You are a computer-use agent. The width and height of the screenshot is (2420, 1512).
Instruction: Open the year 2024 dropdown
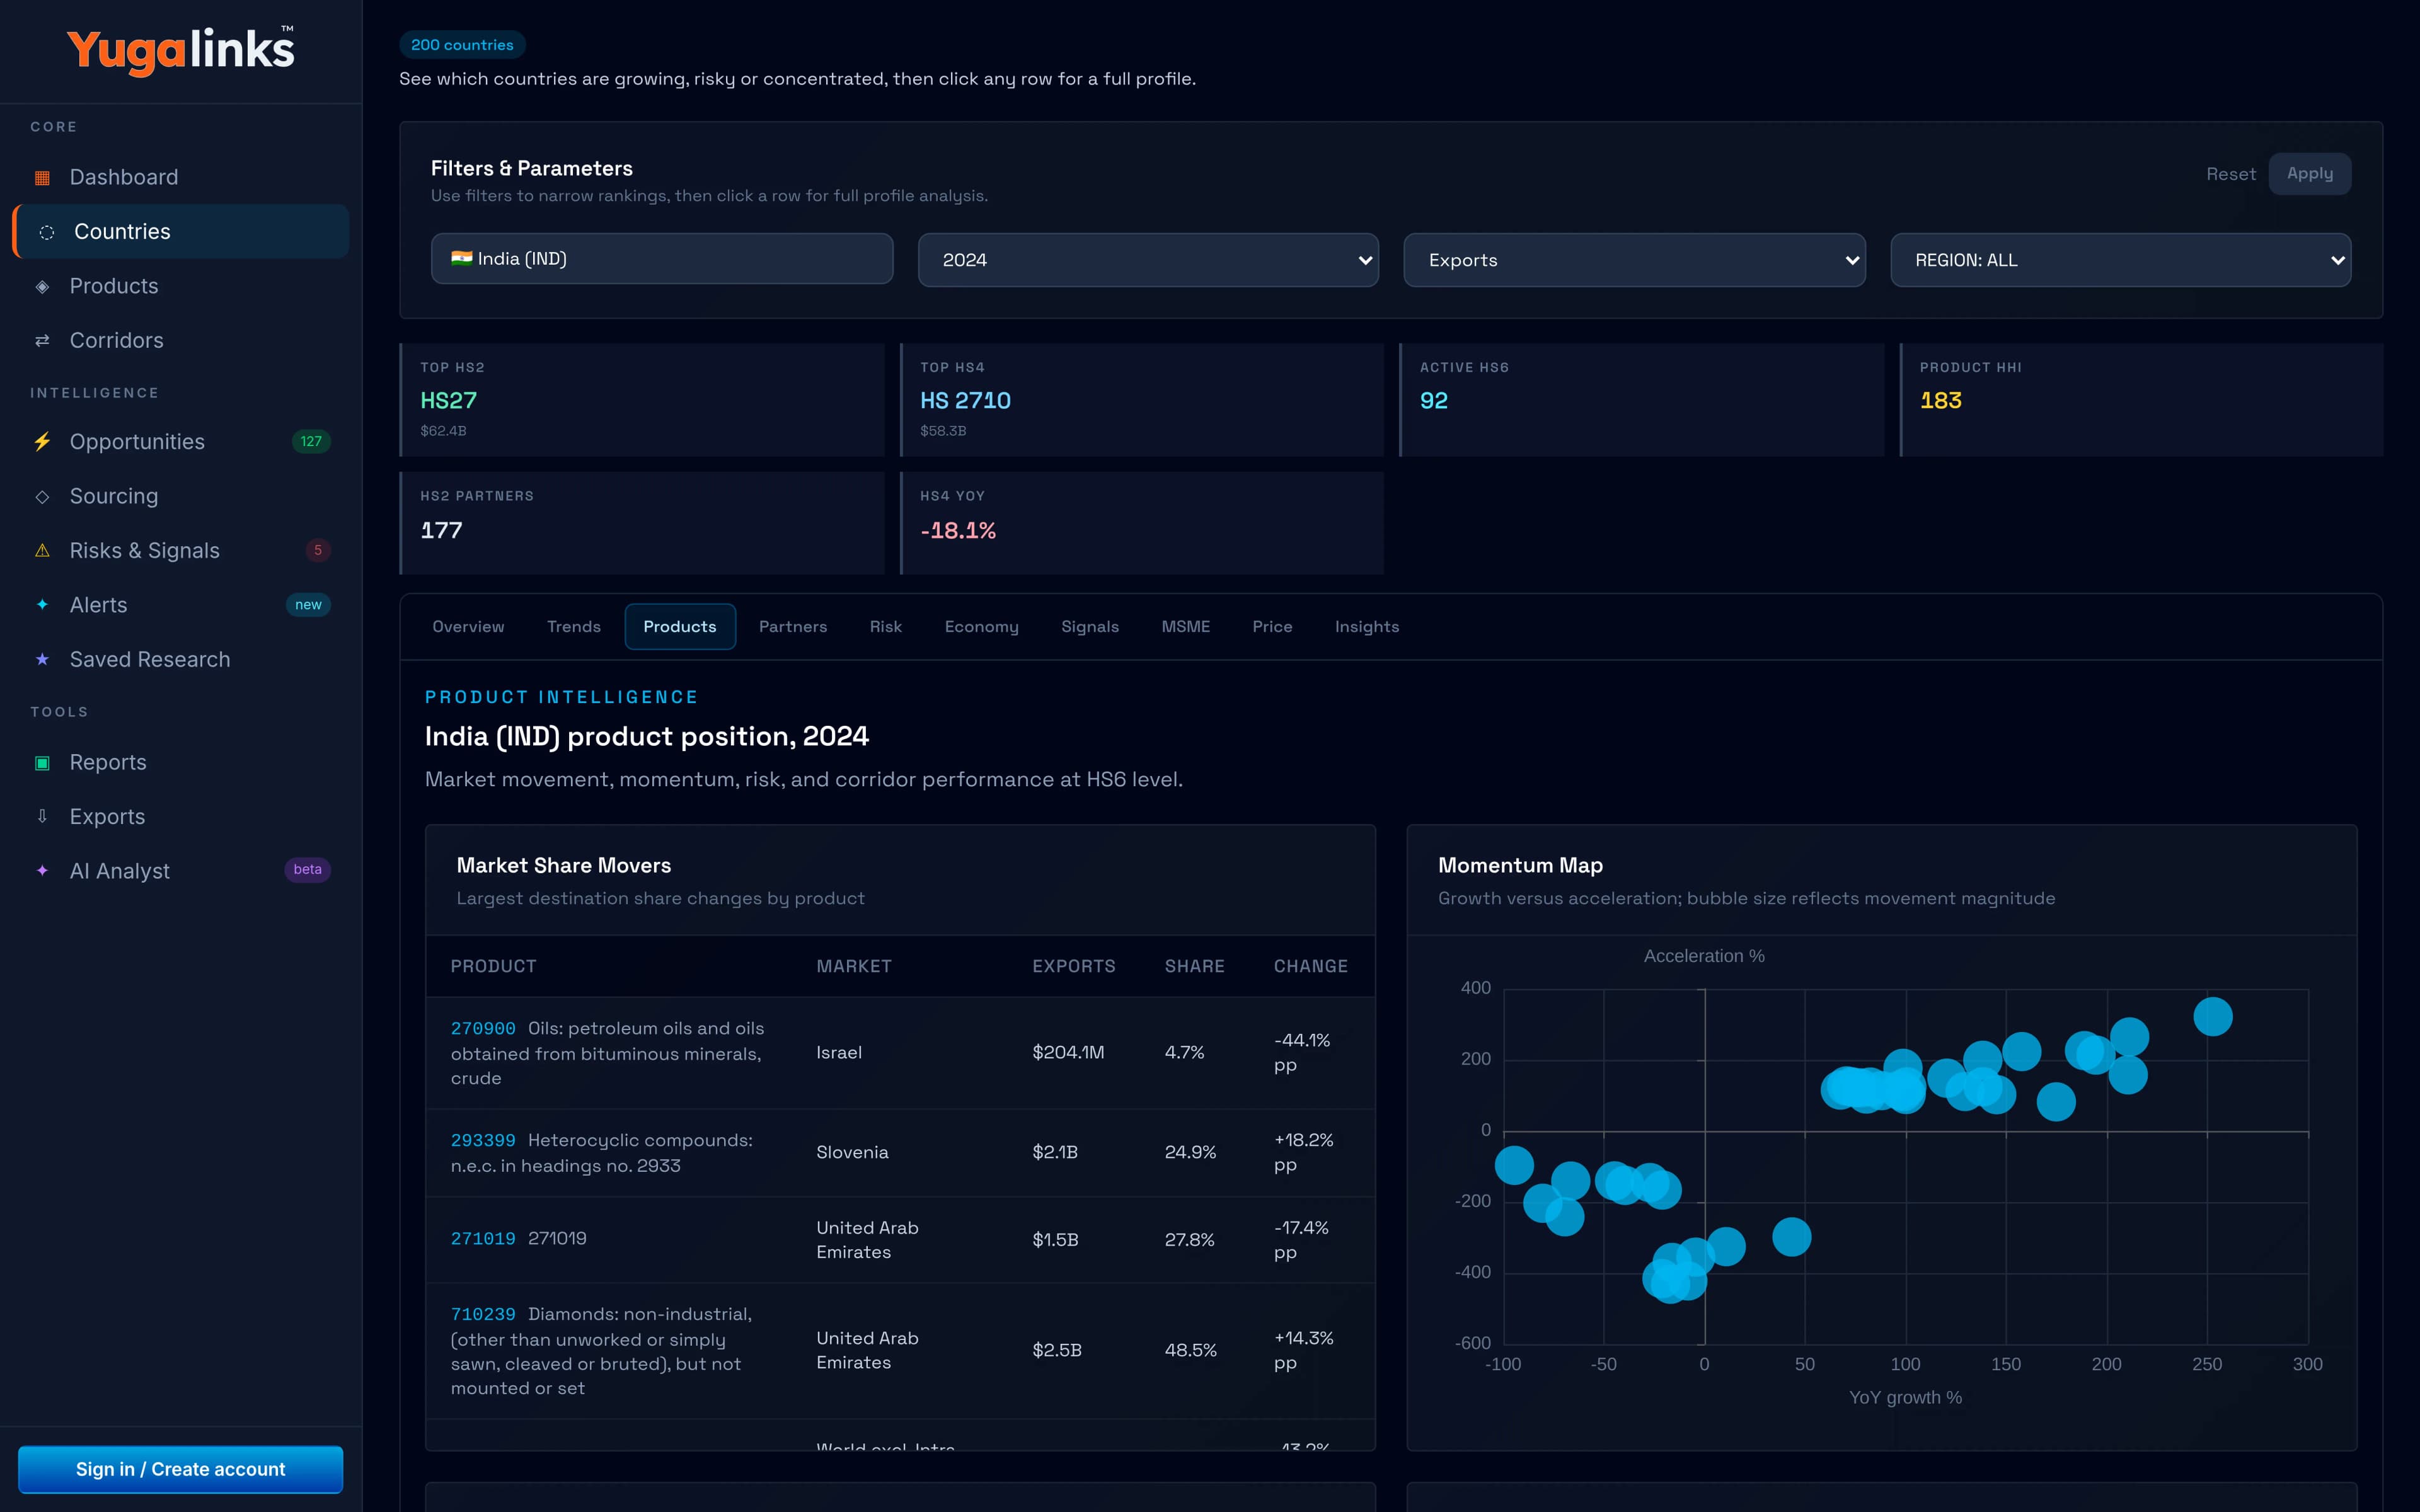tap(1148, 260)
